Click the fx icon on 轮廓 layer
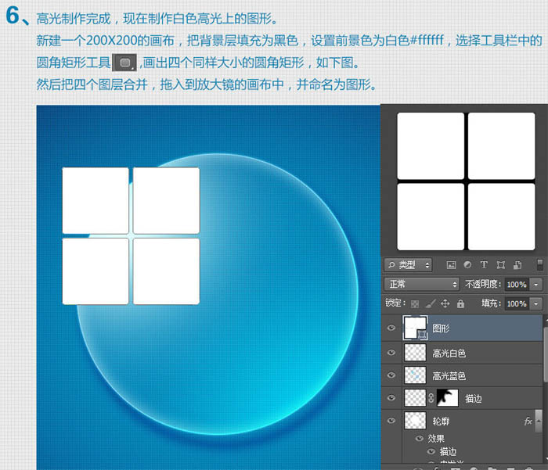This screenshot has width=548, height=470. (x=528, y=421)
